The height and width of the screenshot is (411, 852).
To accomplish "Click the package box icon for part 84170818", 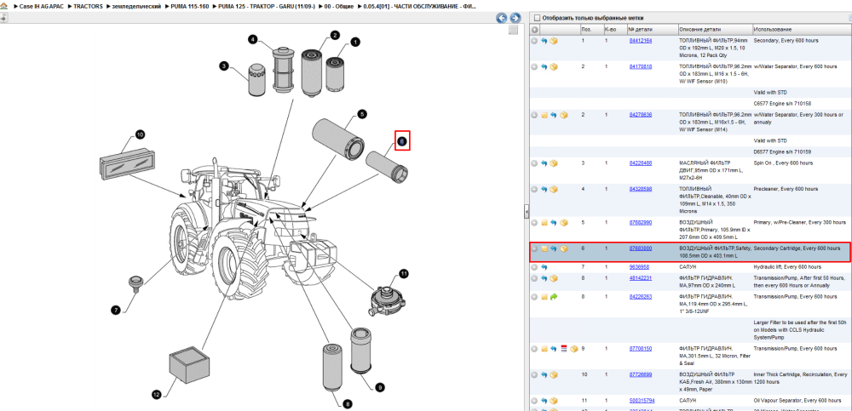I will pos(554,66).
